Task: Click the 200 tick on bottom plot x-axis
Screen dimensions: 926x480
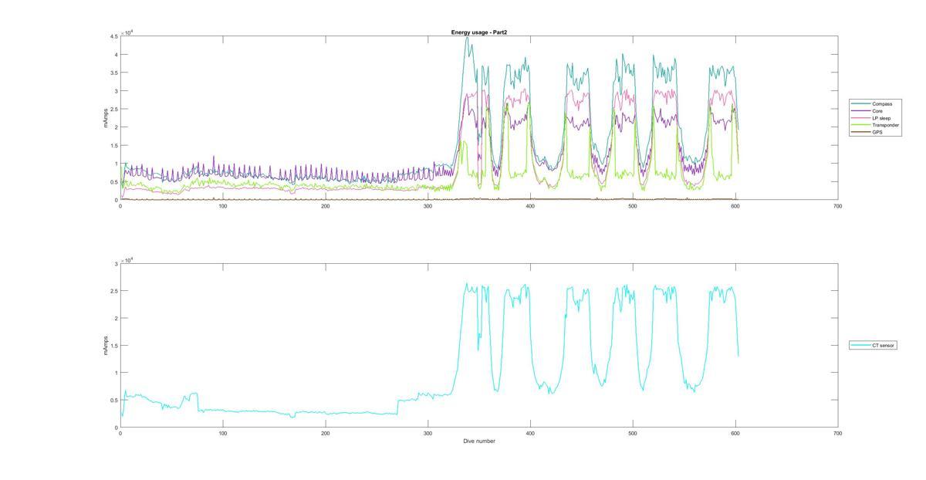Action: 325,434
